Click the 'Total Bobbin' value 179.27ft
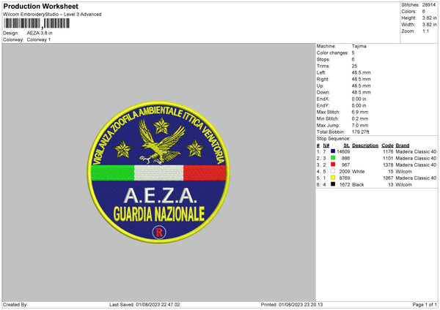Image resolution: width=440 pixels, height=310 pixels. pos(360,132)
